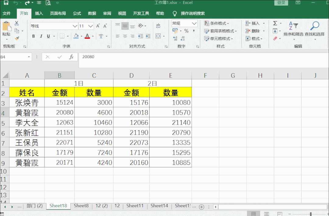The width and height of the screenshot is (329, 216).
Task: Add a new sheet with plus icon
Action: tap(201, 207)
